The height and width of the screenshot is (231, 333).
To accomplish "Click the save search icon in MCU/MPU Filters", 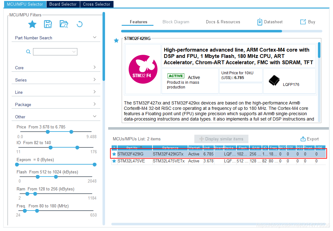I will [48, 24].
